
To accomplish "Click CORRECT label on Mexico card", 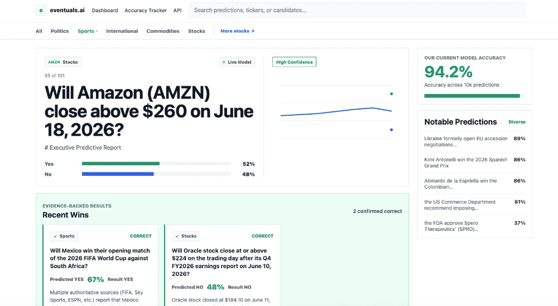I will tap(141, 236).
